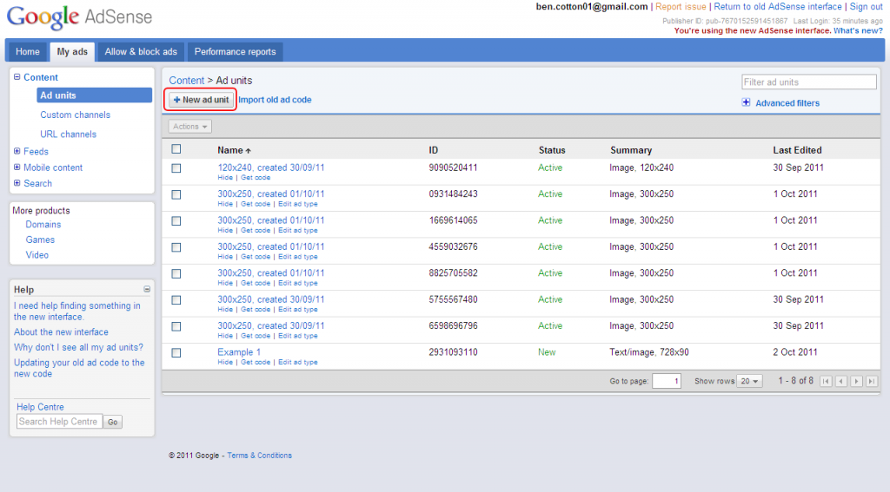This screenshot has height=492, width=890.
Task: Open the Show rows dropdown
Action: (749, 381)
